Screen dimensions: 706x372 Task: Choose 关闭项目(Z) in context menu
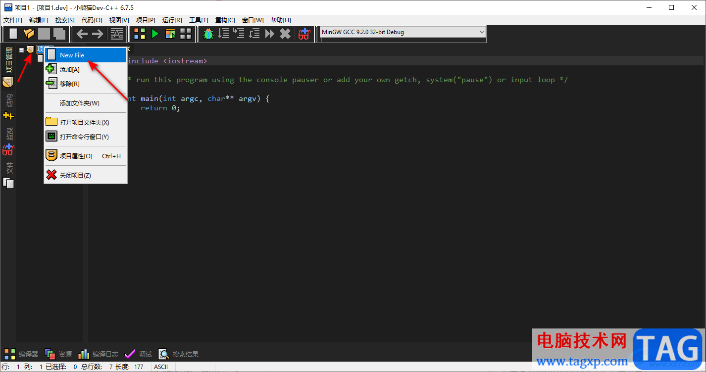86,175
